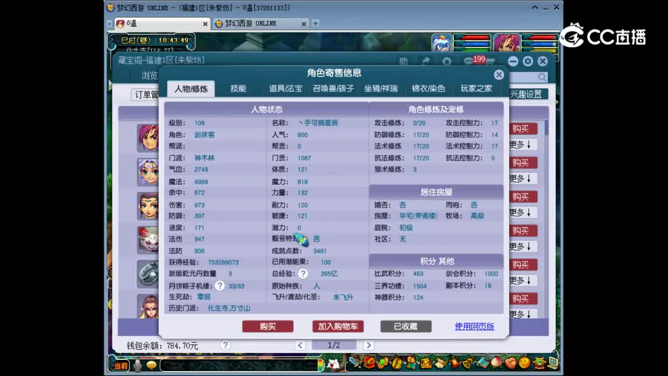Select the white-haired avatar thumbnail in listing
The height and width of the screenshot is (376, 668).
(x=148, y=172)
